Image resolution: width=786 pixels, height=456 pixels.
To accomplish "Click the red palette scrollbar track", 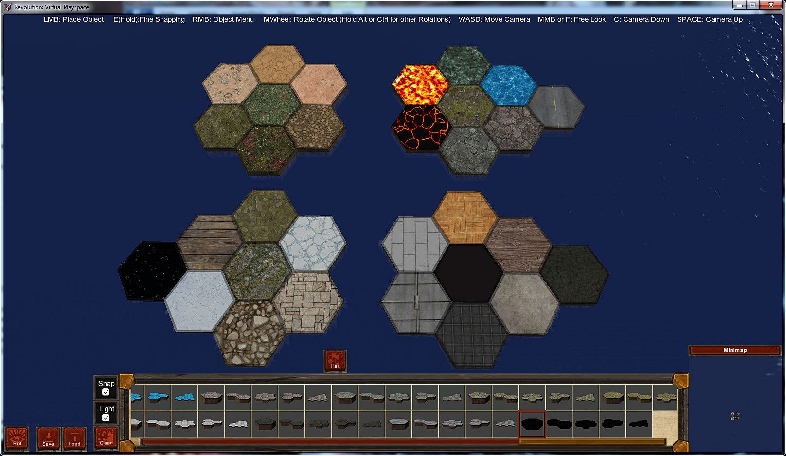I will (330, 442).
